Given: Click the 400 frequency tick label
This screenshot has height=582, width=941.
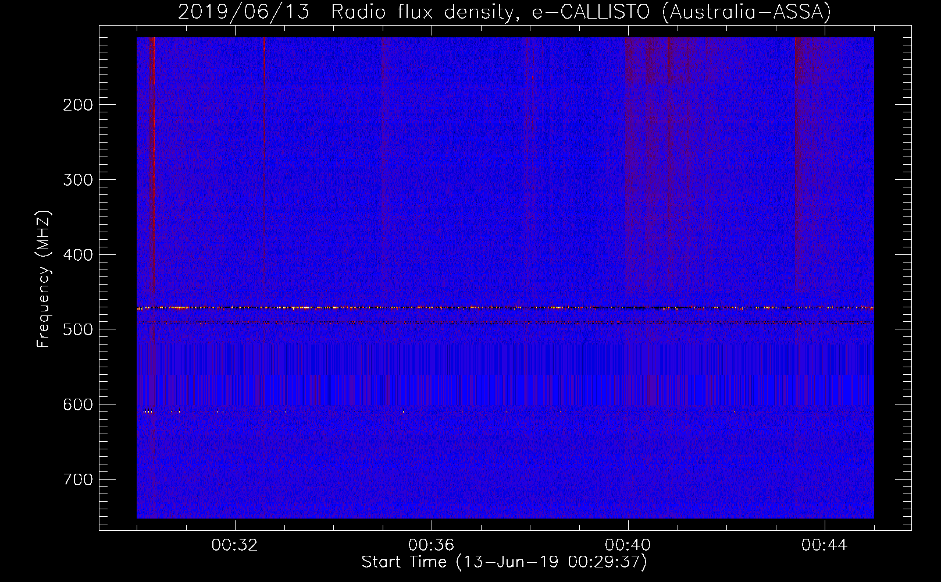Looking at the screenshot, I should (78, 255).
